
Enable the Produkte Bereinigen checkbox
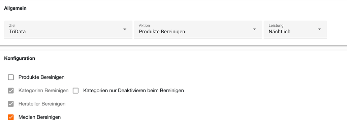(11, 77)
